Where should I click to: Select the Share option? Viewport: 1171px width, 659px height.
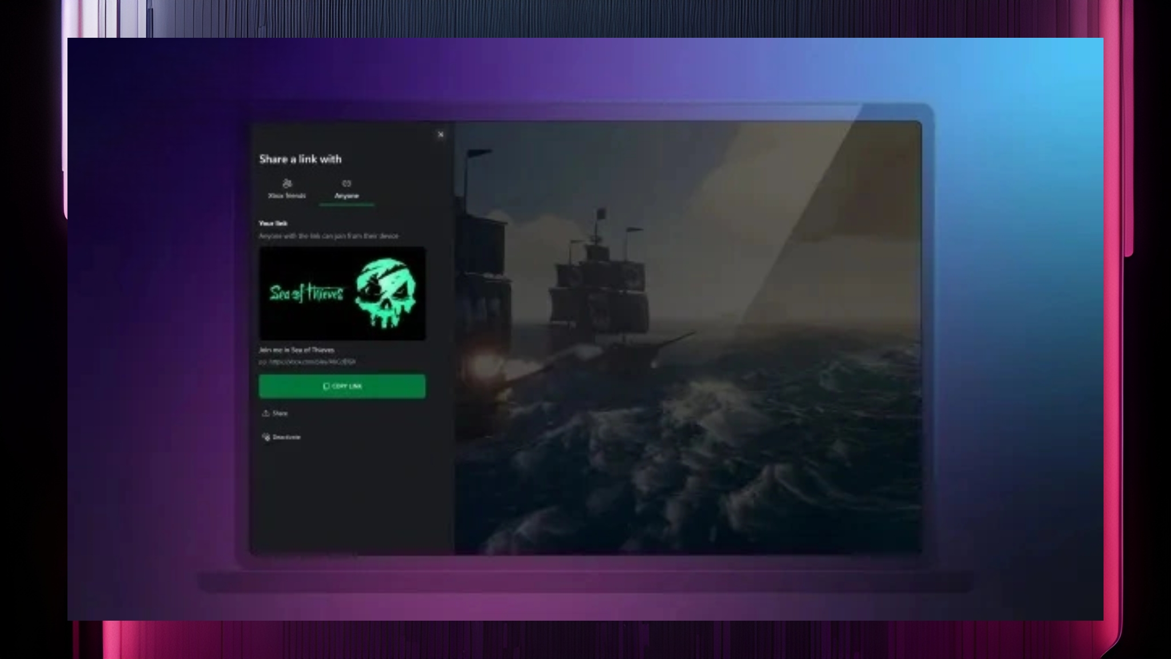click(276, 413)
